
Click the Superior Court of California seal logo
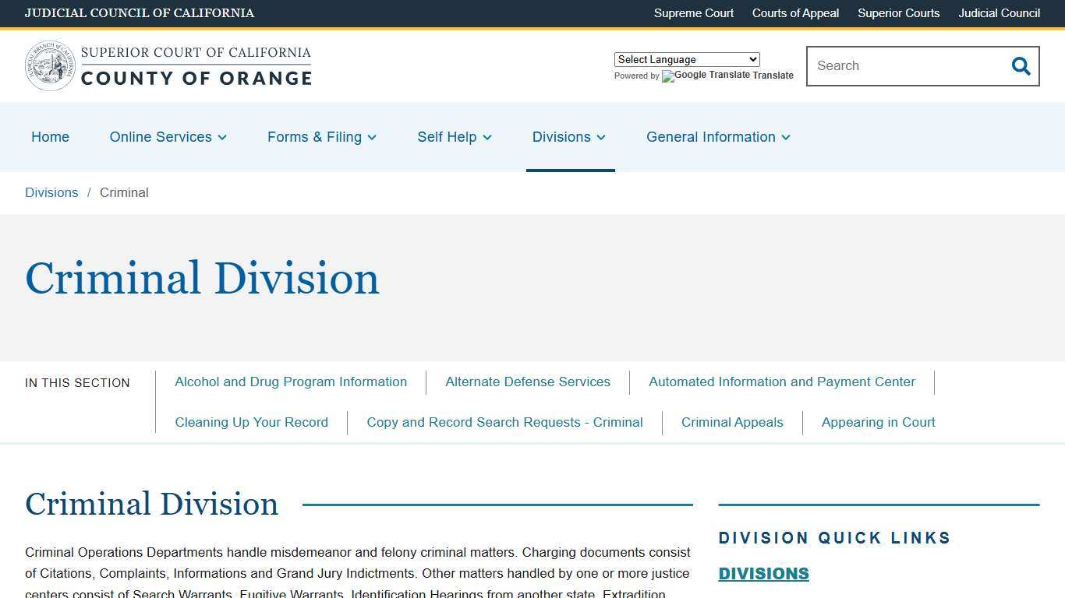50,65
